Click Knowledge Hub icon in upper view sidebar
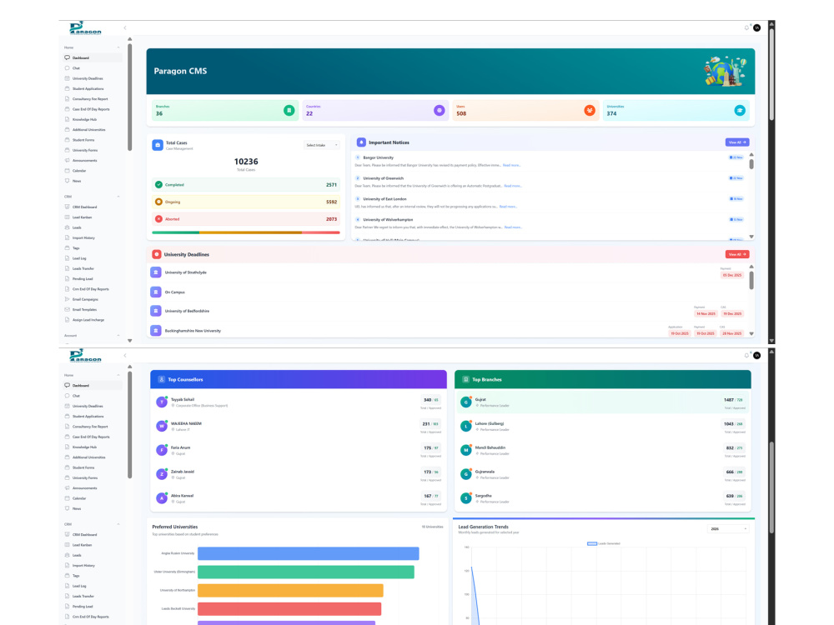 pyautogui.click(x=67, y=119)
